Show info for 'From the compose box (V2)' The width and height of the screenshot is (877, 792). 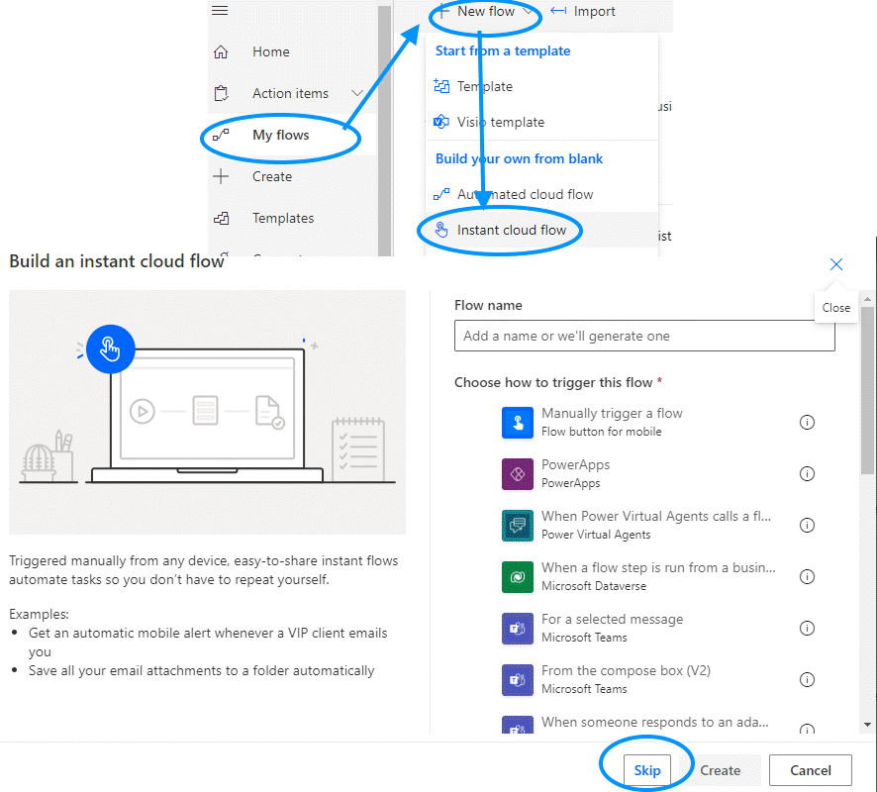pos(807,679)
